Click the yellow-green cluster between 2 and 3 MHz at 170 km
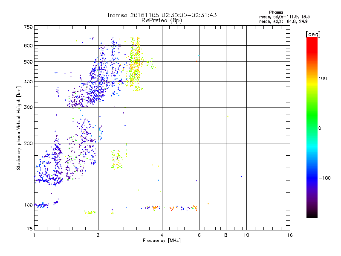Viewport: 341px width, 256px height. [117, 160]
